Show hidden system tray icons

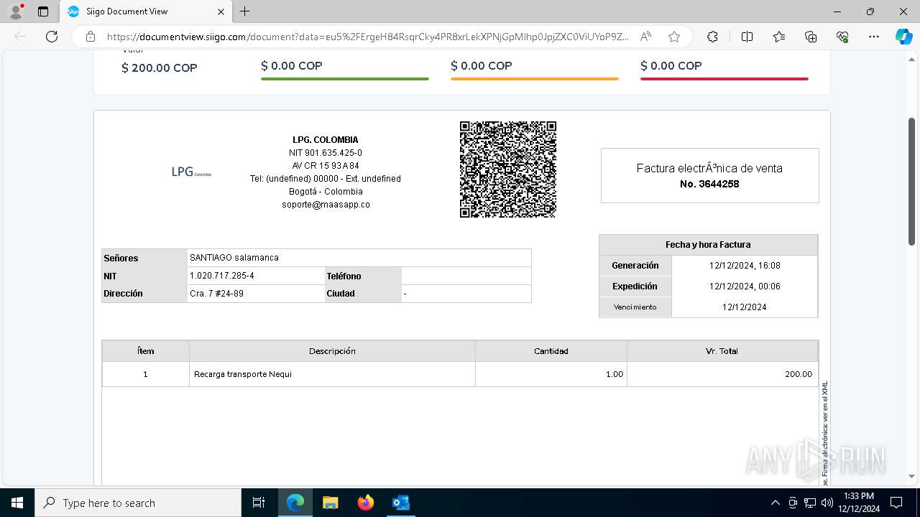tap(775, 503)
